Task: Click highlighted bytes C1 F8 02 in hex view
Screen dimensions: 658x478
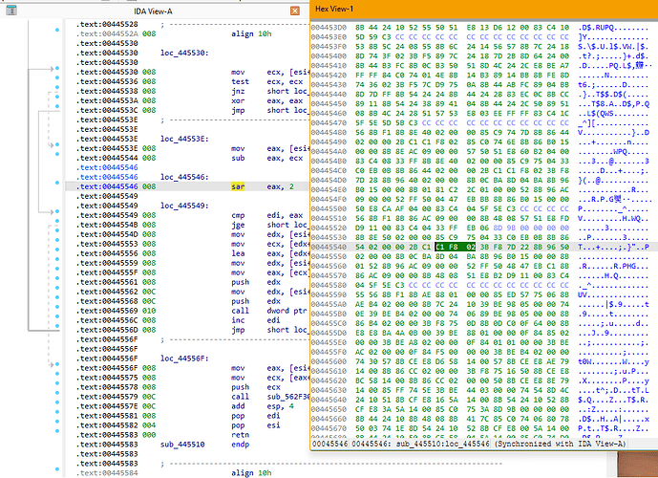Action: (x=455, y=247)
